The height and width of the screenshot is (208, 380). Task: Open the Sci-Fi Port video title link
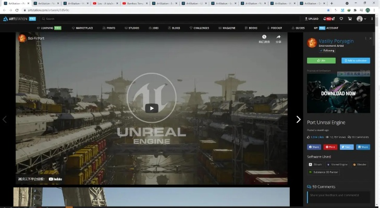[36, 38]
